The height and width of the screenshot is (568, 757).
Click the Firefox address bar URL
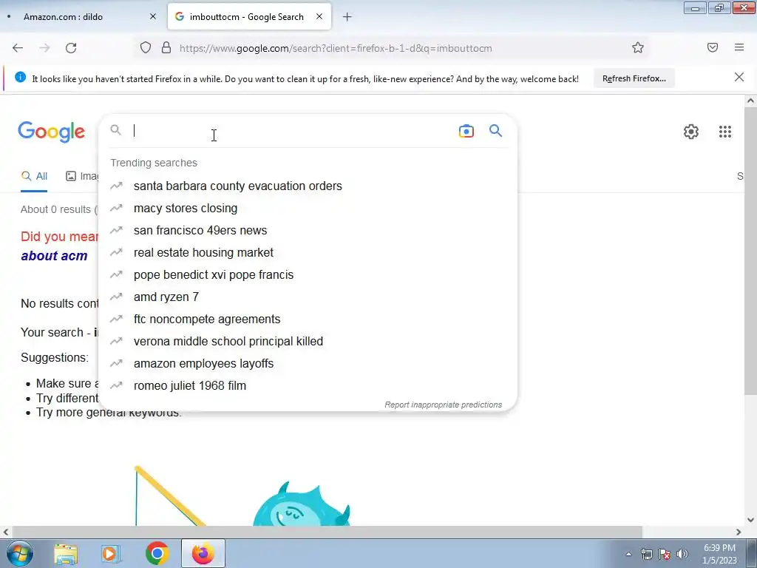point(336,48)
